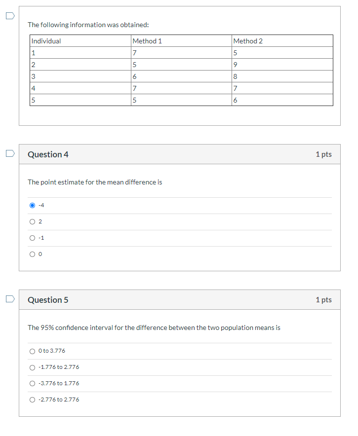358x436 pixels.
Task: Select the "-3.776 to 1.776" option
Action: coord(32,383)
